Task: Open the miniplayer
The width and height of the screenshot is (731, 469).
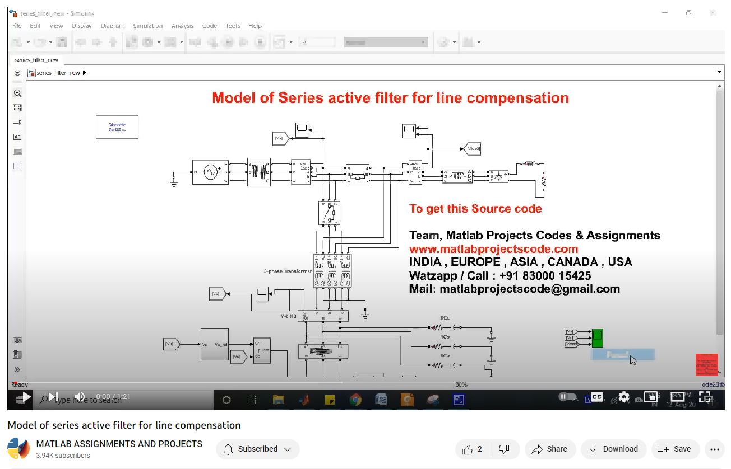Action: (x=651, y=397)
